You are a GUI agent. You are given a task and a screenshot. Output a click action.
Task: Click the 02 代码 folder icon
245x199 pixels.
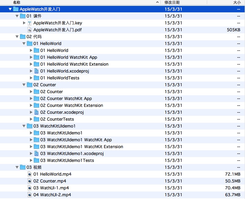23,36
